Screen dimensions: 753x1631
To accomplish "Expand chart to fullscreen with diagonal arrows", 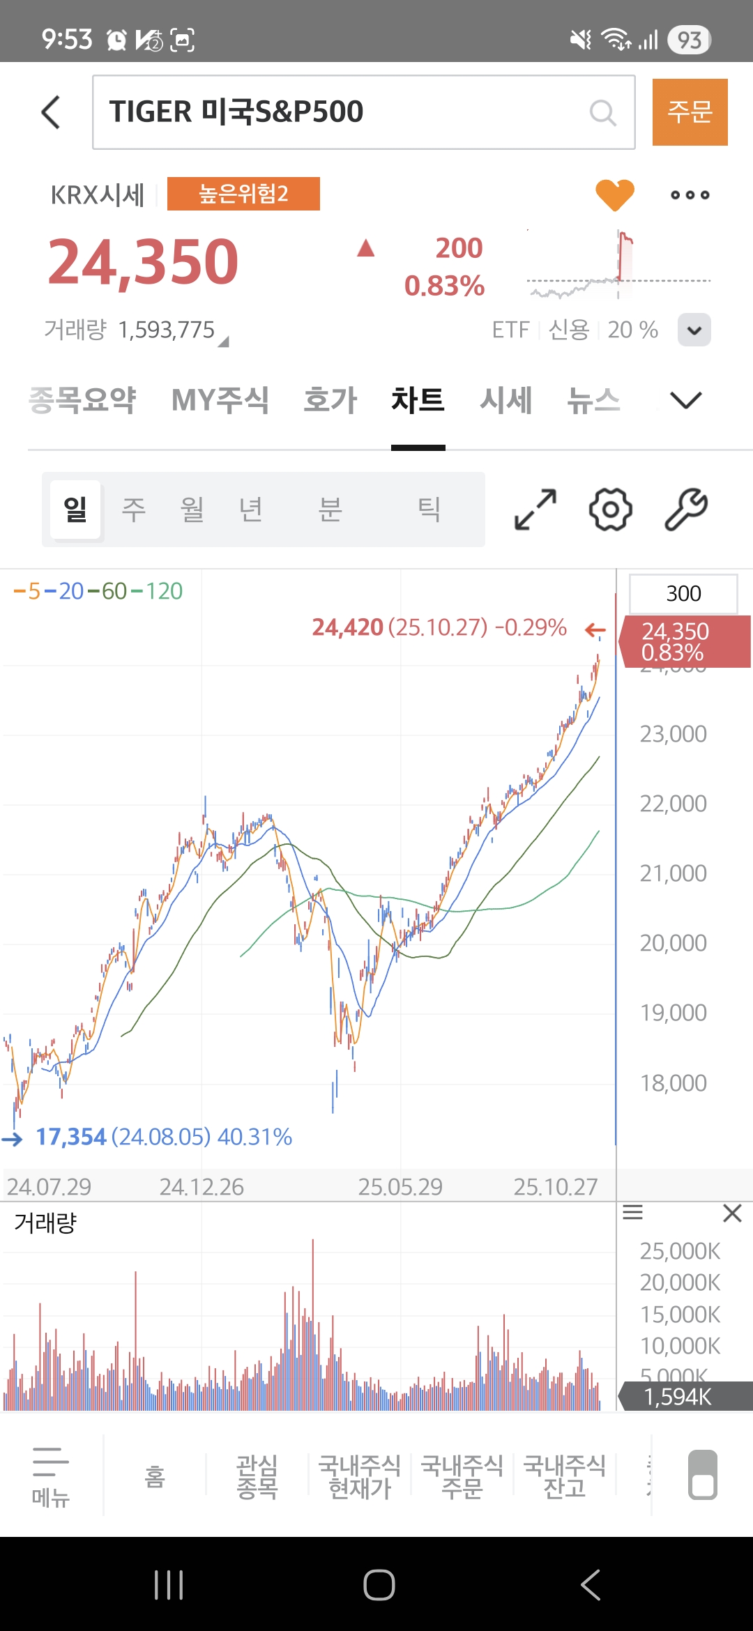I will tap(535, 510).
